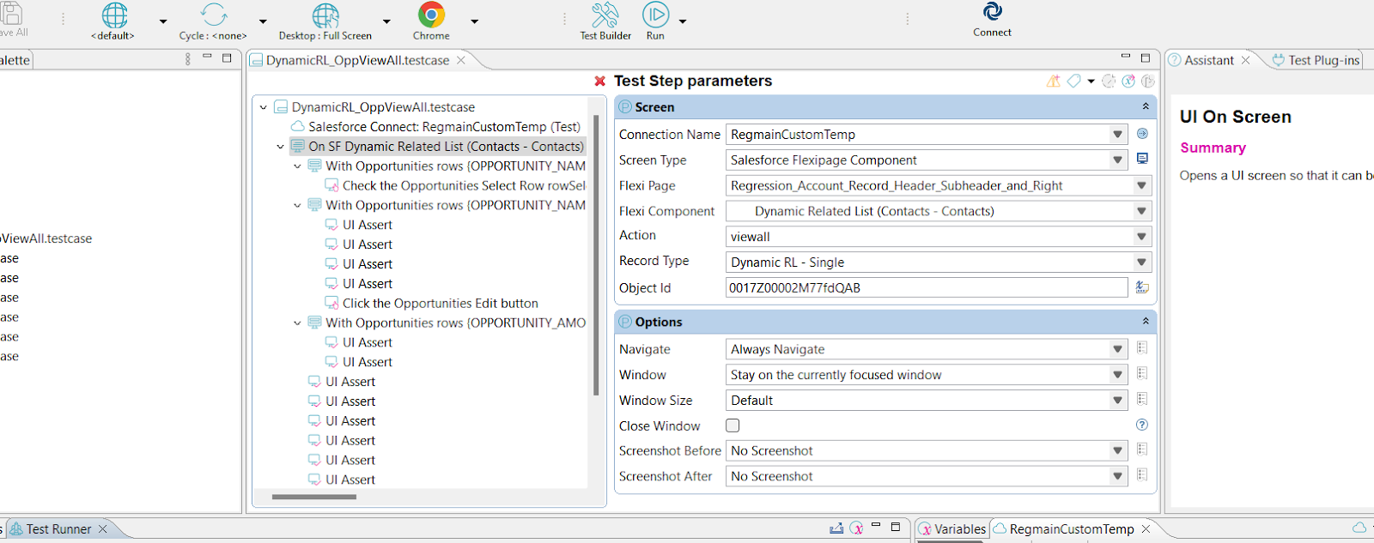Select the Chrome browser icon
The width and height of the screenshot is (1374, 543).
[x=431, y=15]
